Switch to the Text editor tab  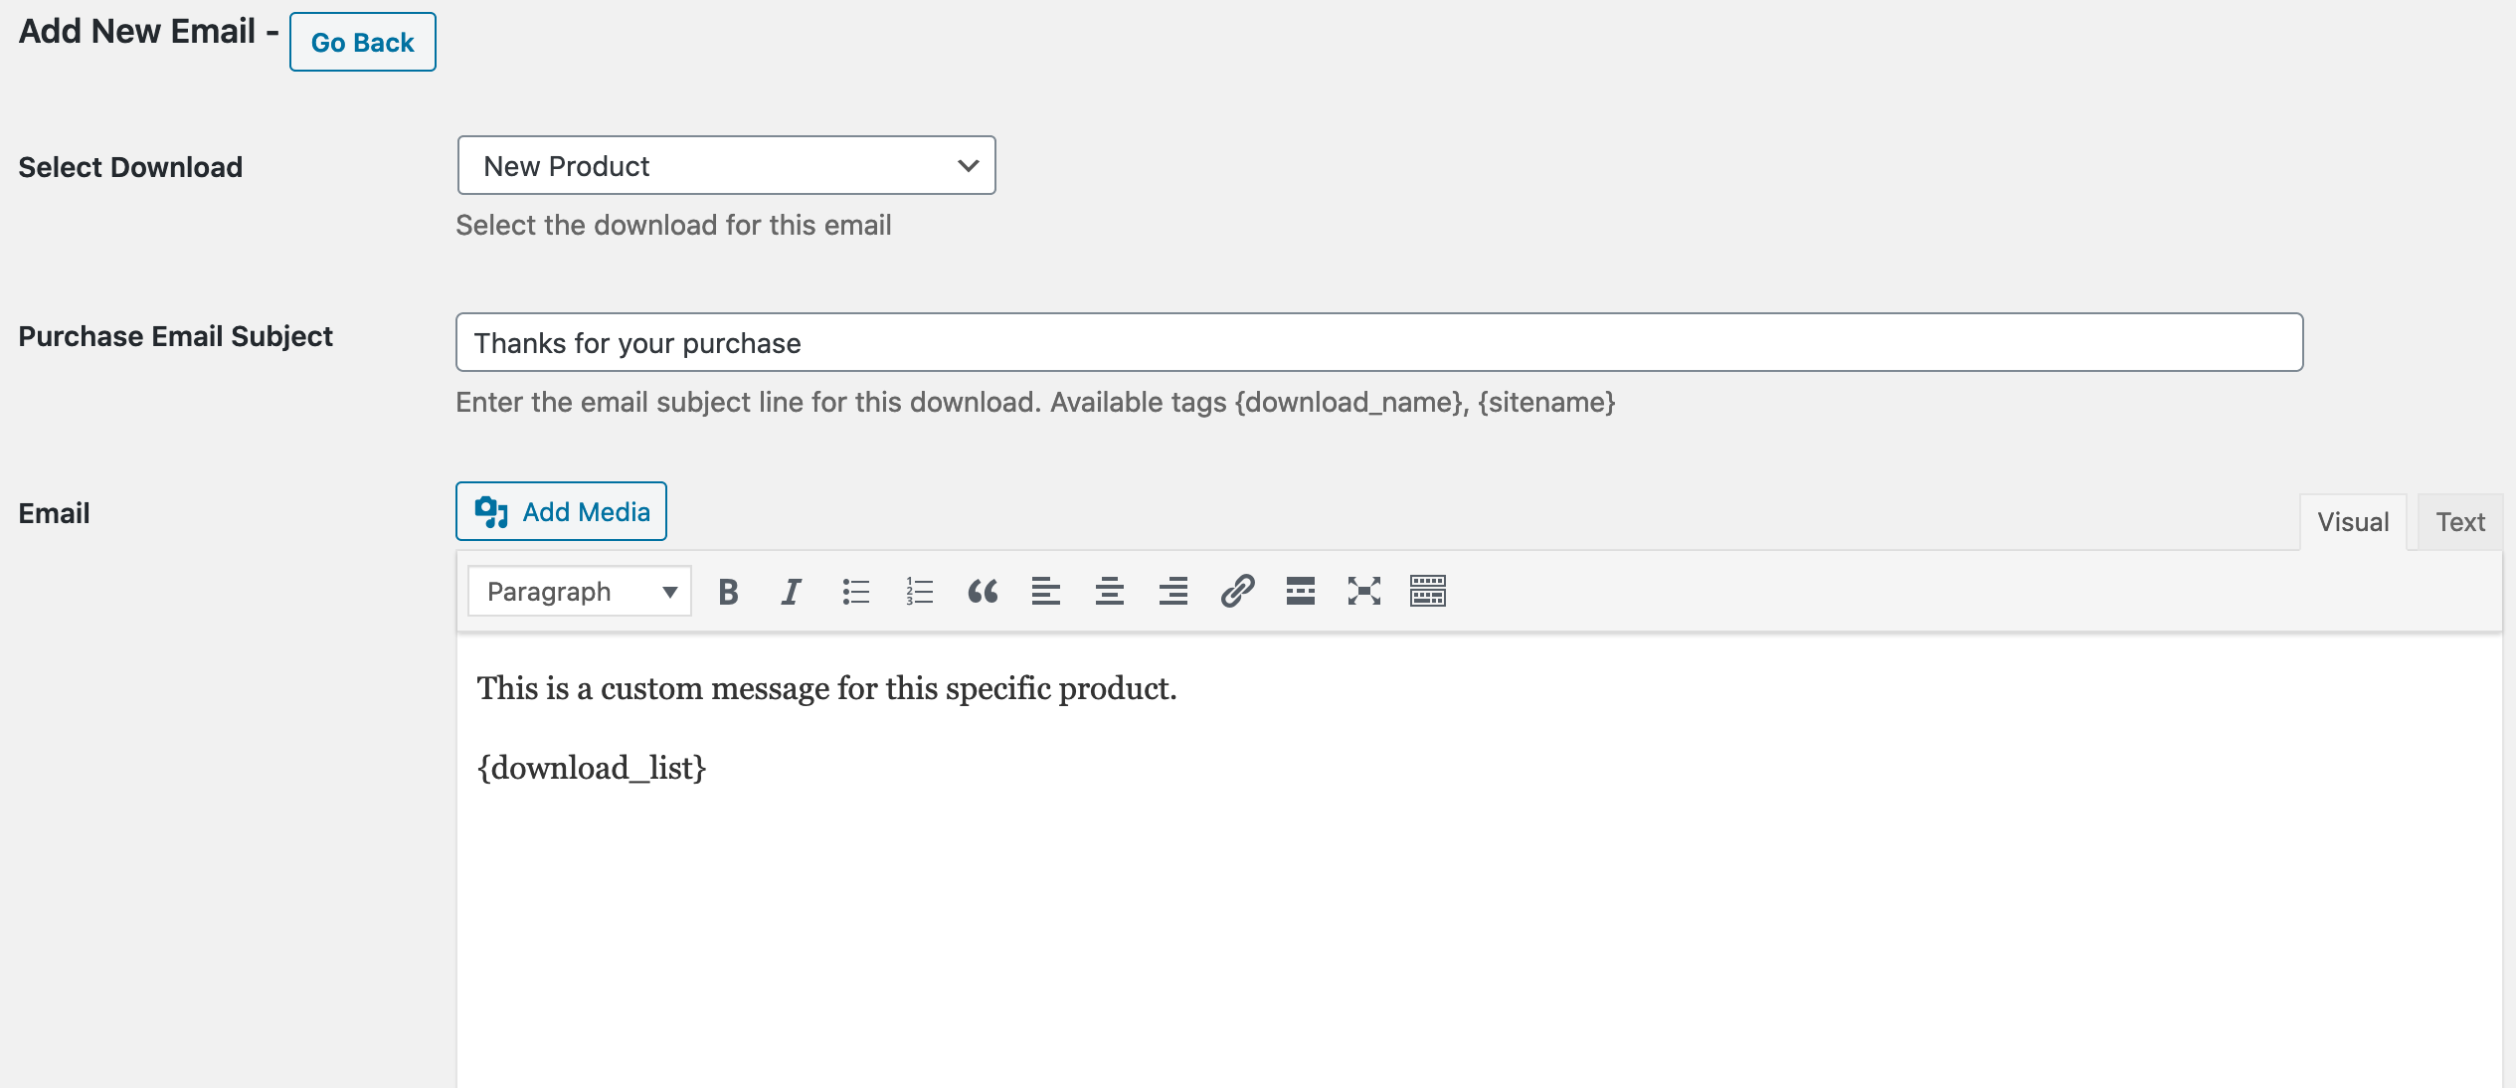click(2460, 522)
